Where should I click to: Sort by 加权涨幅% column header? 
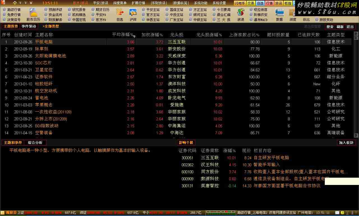(152, 35)
